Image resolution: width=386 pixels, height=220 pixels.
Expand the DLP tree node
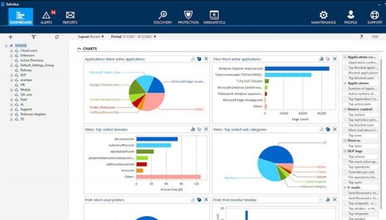pyautogui.click(x=11, y=75)
